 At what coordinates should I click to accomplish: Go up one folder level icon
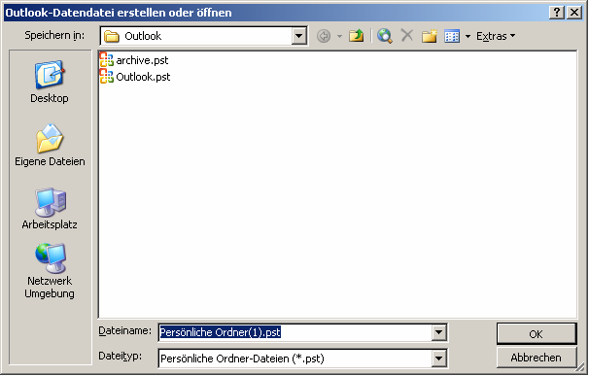(356, 36)
